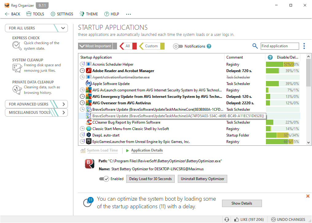This screenshot has height=223, width=312.
Task: Click the System Cleanup icon
Action: 17,68
